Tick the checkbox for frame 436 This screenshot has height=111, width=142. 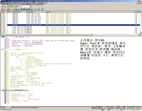1,14
